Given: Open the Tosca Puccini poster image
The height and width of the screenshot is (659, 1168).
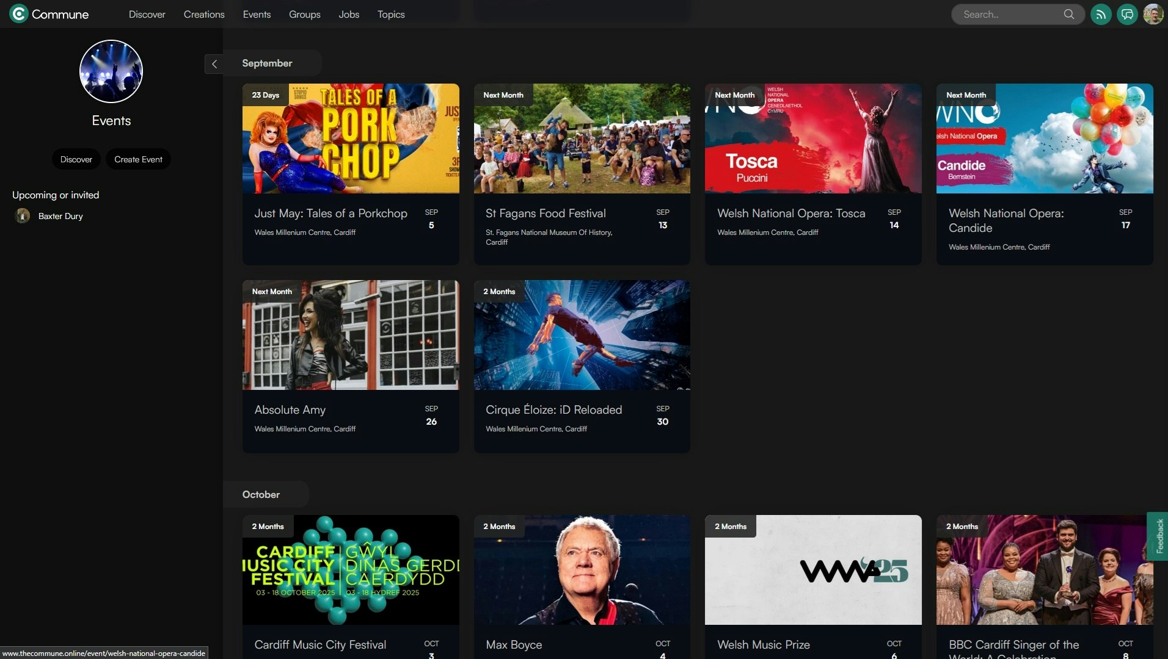Looking at the screenshot, I should 813,139.
